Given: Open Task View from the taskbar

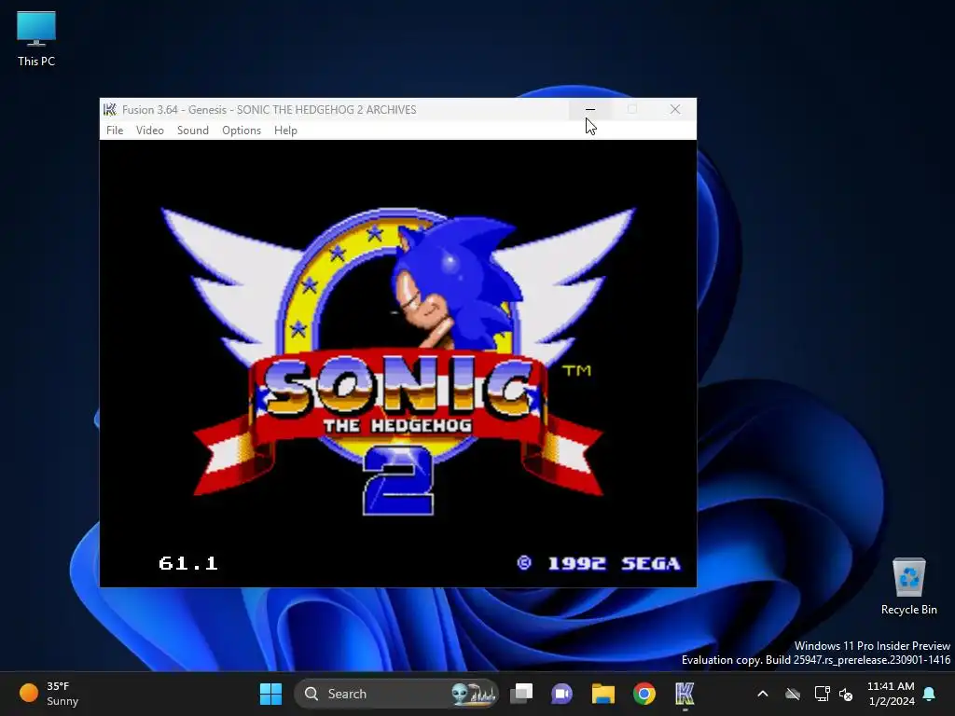Looking at the screenshot, I should click(521, 694).
